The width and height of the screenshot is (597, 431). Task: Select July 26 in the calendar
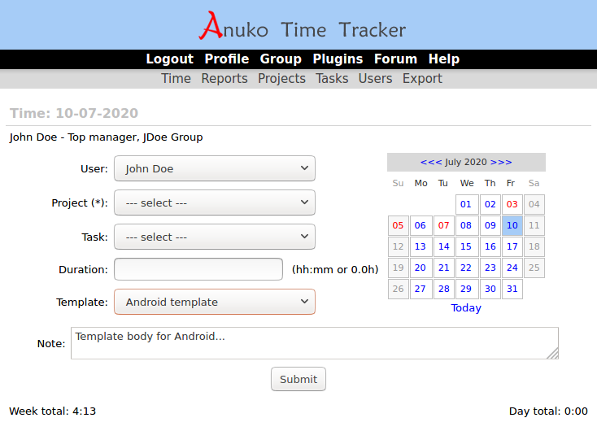click(398, 289)
